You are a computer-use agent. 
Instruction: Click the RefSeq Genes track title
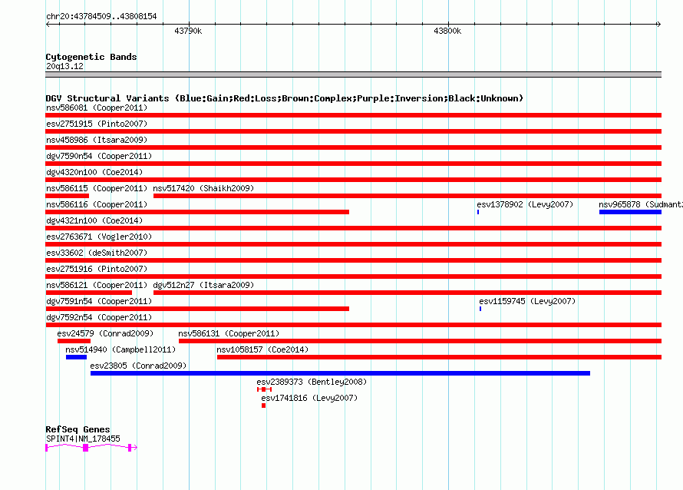pyautogui.click(x=78, y=429)
